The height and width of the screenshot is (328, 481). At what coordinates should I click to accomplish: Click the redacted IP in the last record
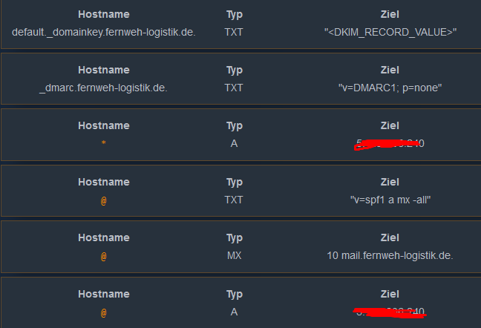click(x=390, y=312)
